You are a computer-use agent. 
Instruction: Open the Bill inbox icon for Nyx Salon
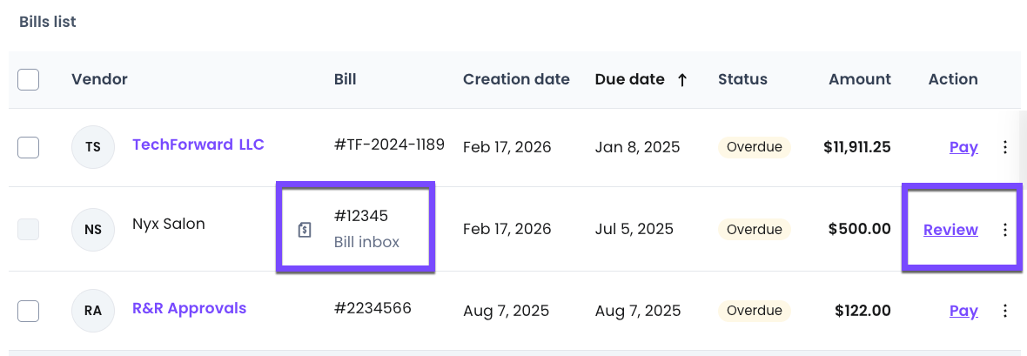pyautogui.click(x=305, y=230)
